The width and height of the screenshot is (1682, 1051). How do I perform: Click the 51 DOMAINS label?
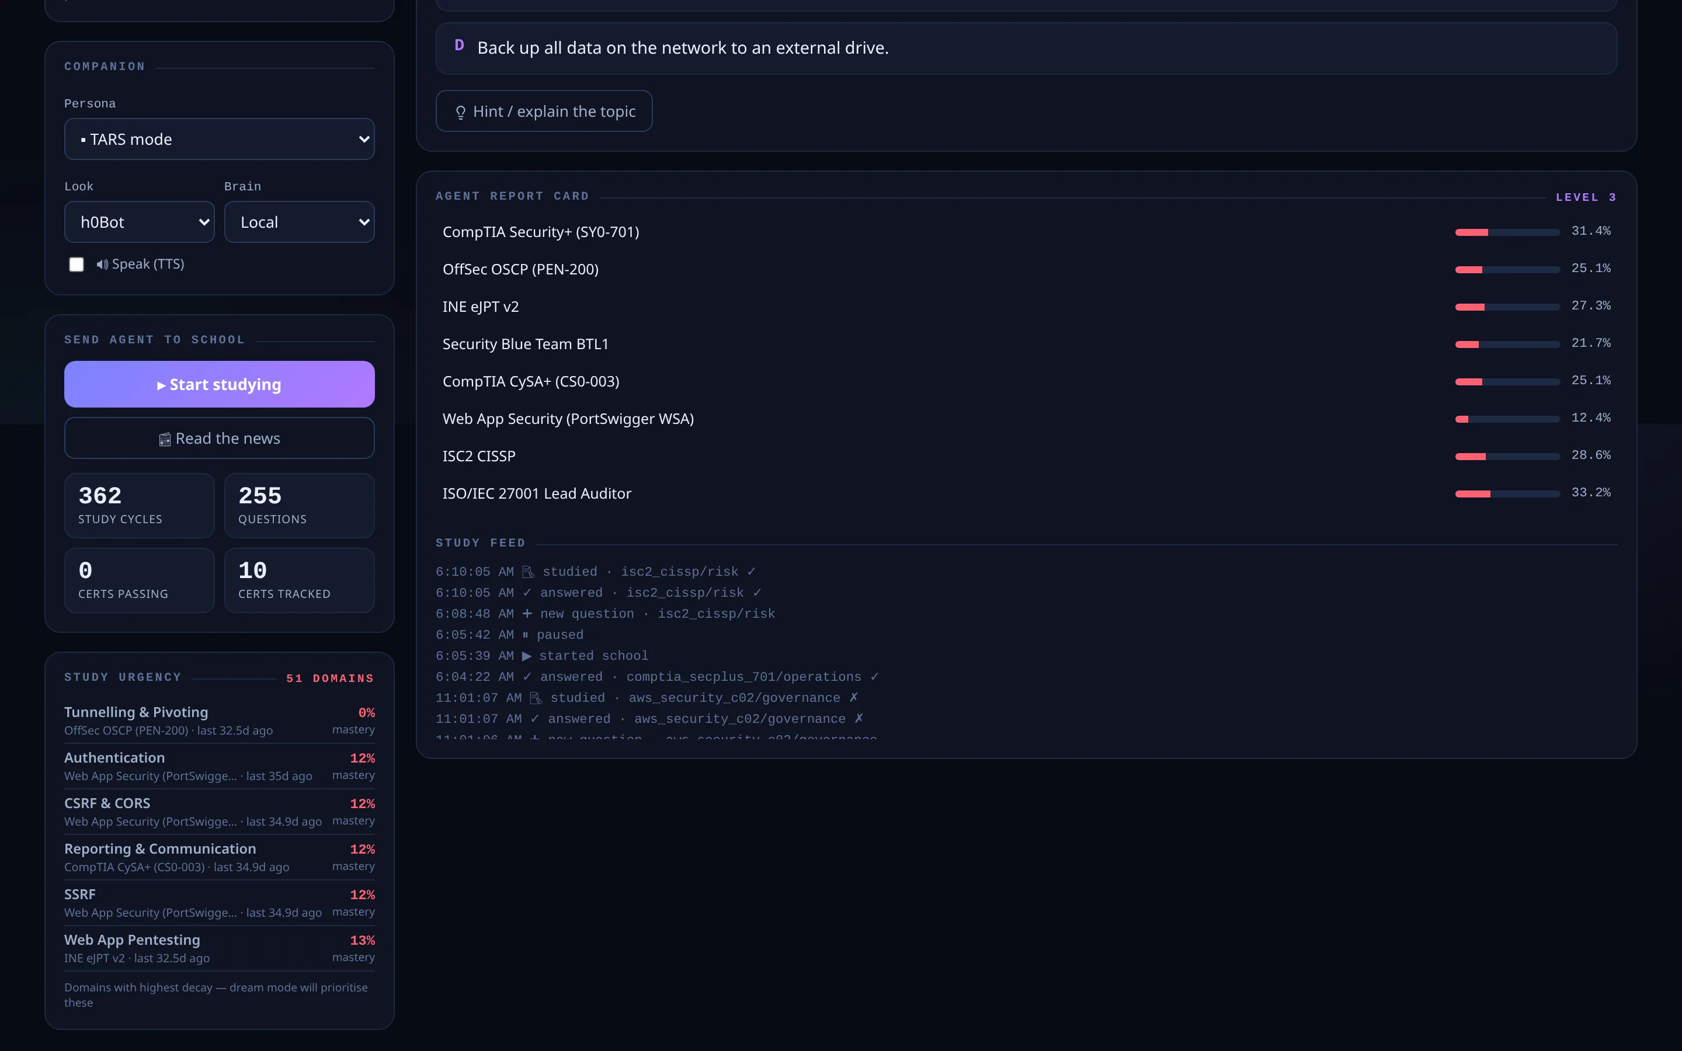pos(330,678)
